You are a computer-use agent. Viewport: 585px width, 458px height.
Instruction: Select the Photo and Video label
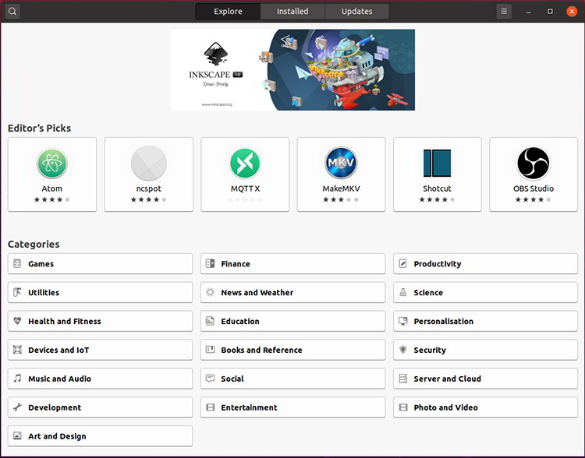click(445, 407)
